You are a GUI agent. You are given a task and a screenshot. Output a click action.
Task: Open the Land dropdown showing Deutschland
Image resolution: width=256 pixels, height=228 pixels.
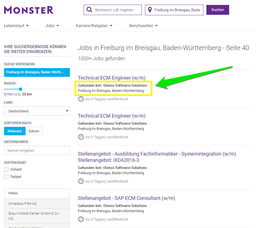point(37,111)
